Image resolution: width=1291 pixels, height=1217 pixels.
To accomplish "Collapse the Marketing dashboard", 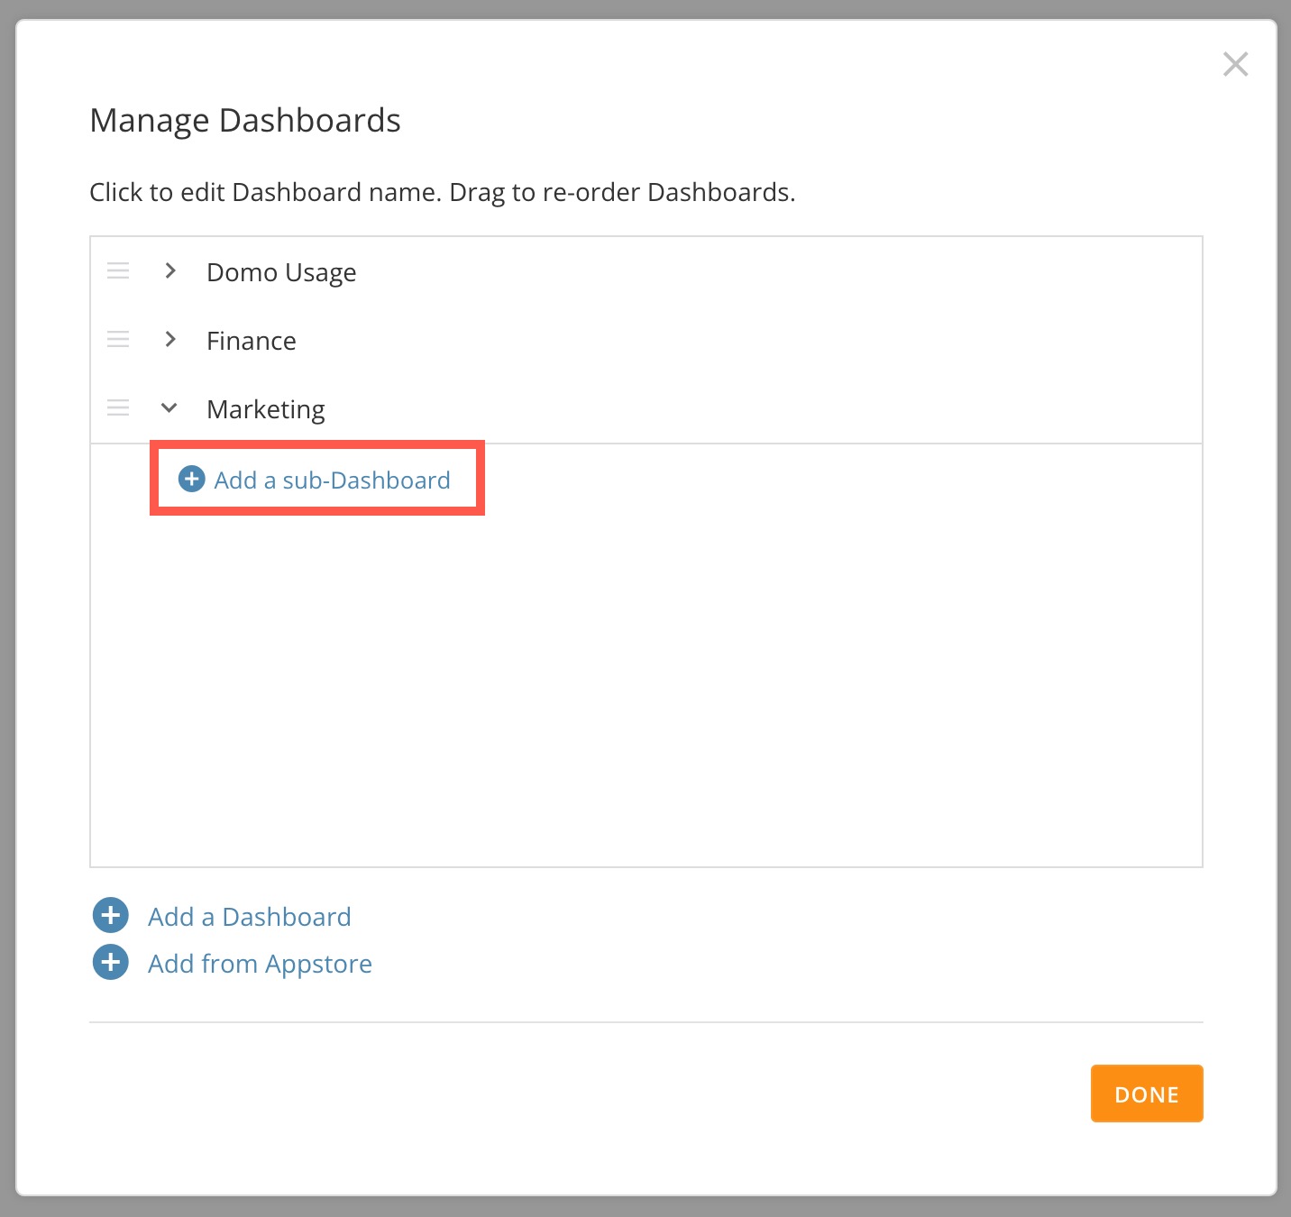I will [x=169, y=408].
